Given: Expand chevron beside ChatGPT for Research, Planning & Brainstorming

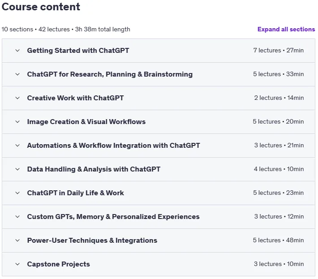Looking at the screenshot, I should (17, 74).
